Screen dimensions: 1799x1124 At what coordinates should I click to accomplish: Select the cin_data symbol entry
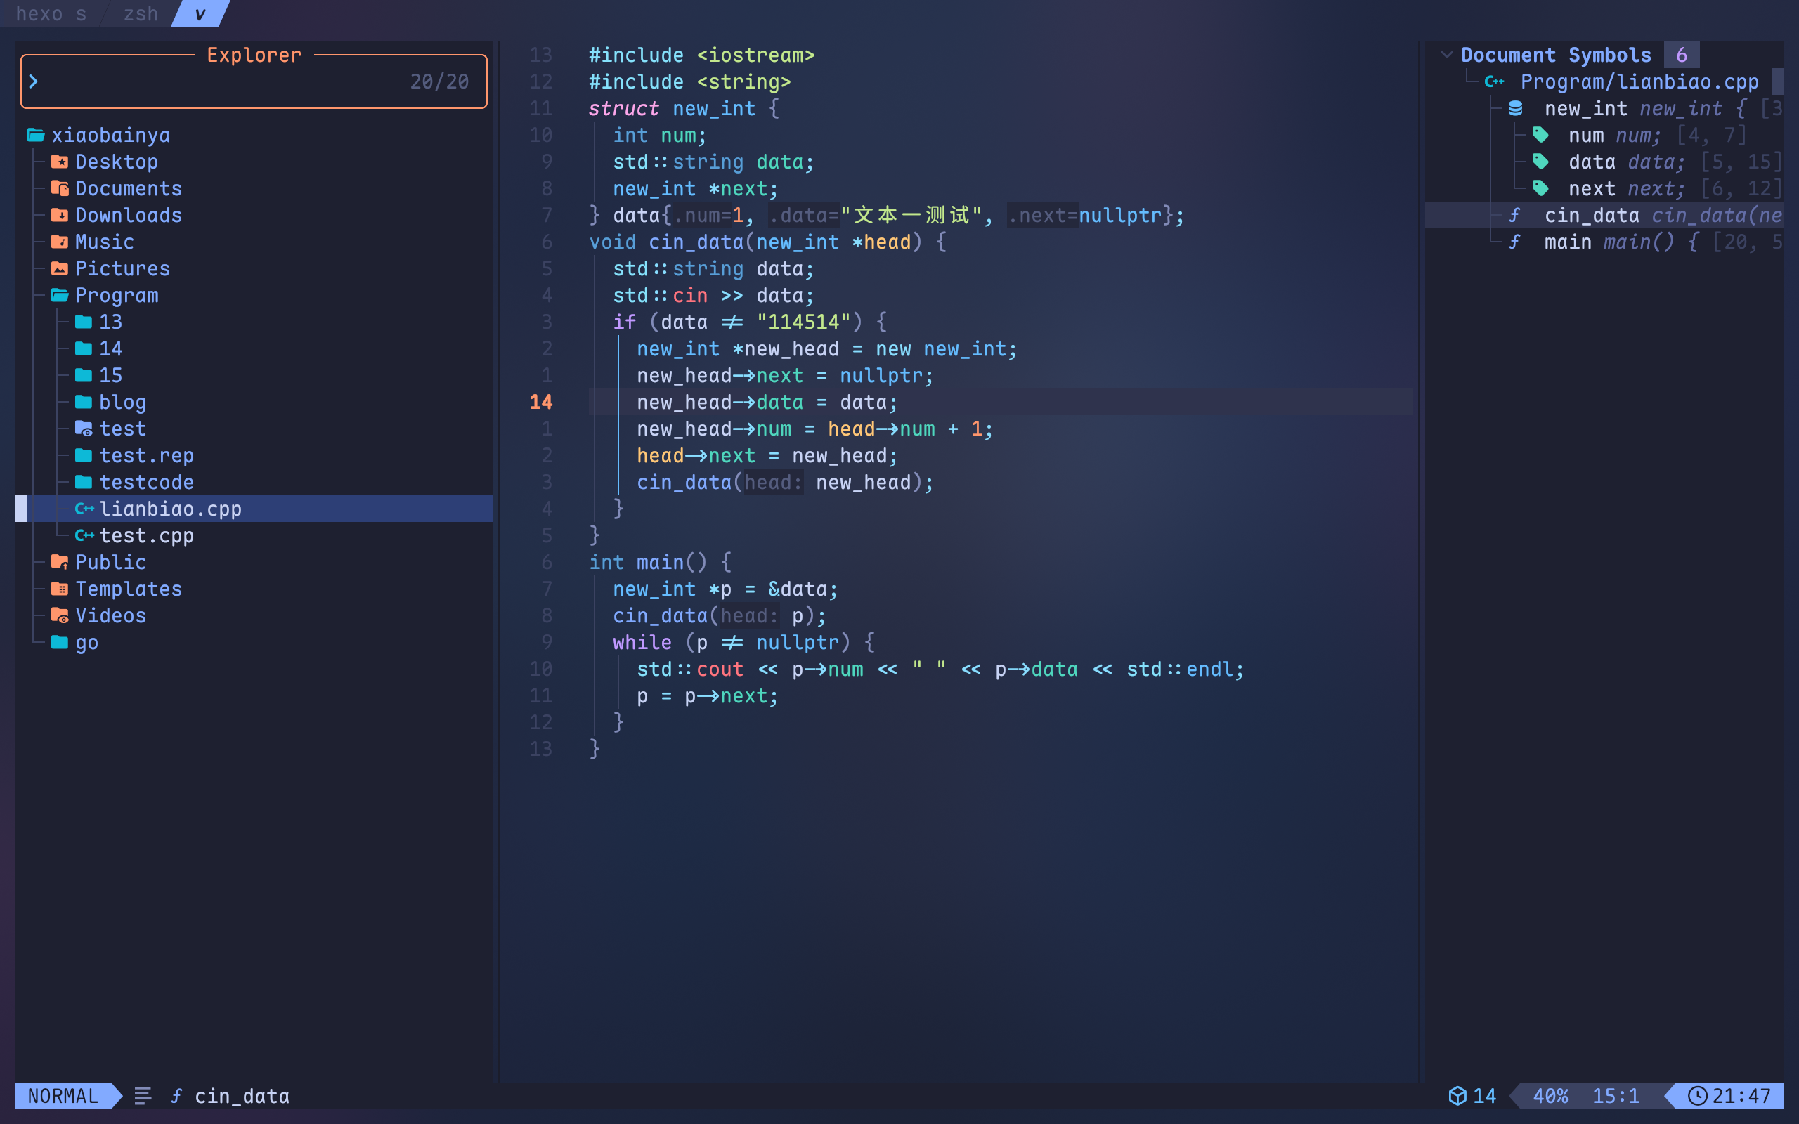coord(1591,216)
